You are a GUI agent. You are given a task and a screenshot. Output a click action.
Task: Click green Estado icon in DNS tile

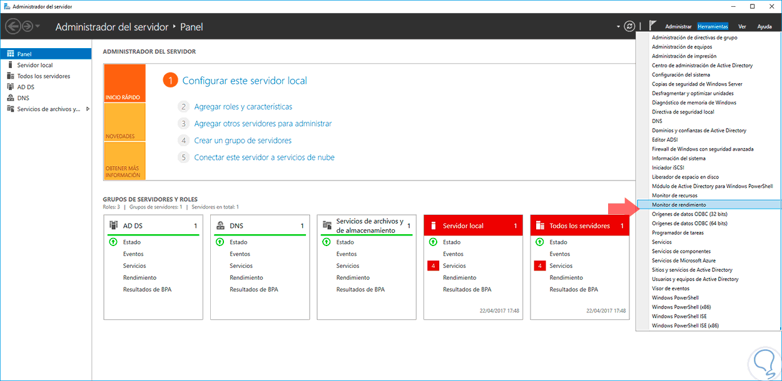(x=220, y=242)
